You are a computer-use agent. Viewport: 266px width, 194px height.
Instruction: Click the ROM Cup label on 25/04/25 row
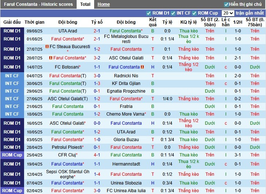12,155
